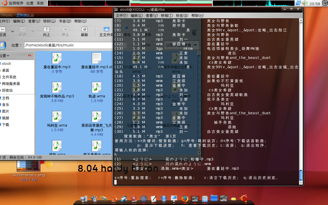Screen dimensions: 328x205
Task: Open 系统 menu in top panel
Action: (x=40, y=3)
